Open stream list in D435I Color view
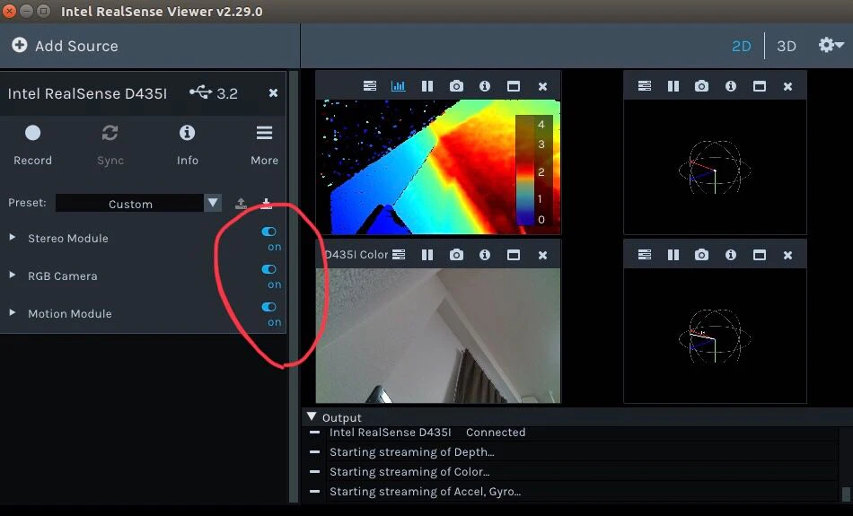Screen dimensions: 853x516 (399, 255)
